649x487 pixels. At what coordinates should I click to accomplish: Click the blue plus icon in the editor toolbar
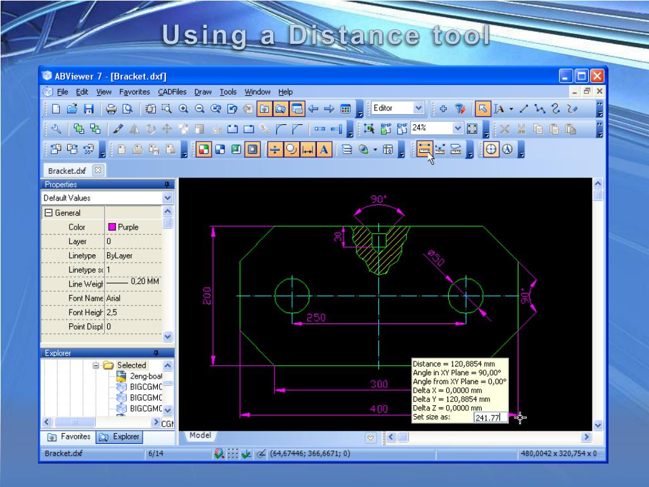tap(443, 109)
